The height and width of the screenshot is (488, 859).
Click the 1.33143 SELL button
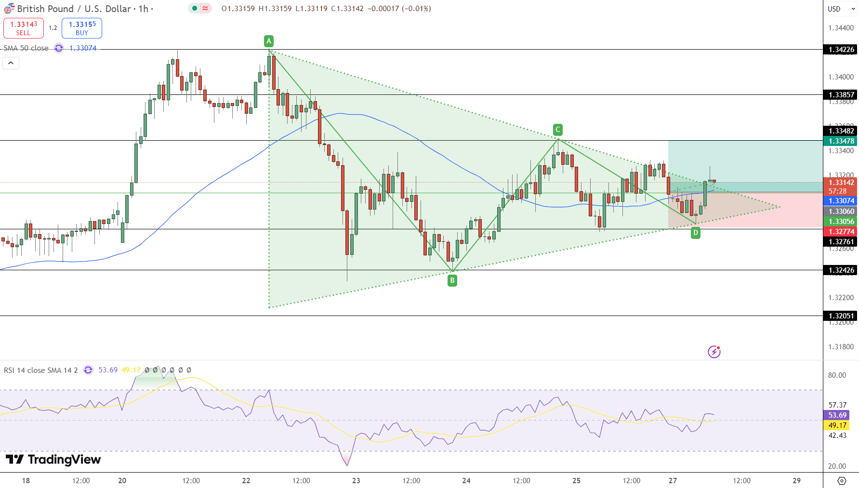pyautogui.click(x=24, y=28)
